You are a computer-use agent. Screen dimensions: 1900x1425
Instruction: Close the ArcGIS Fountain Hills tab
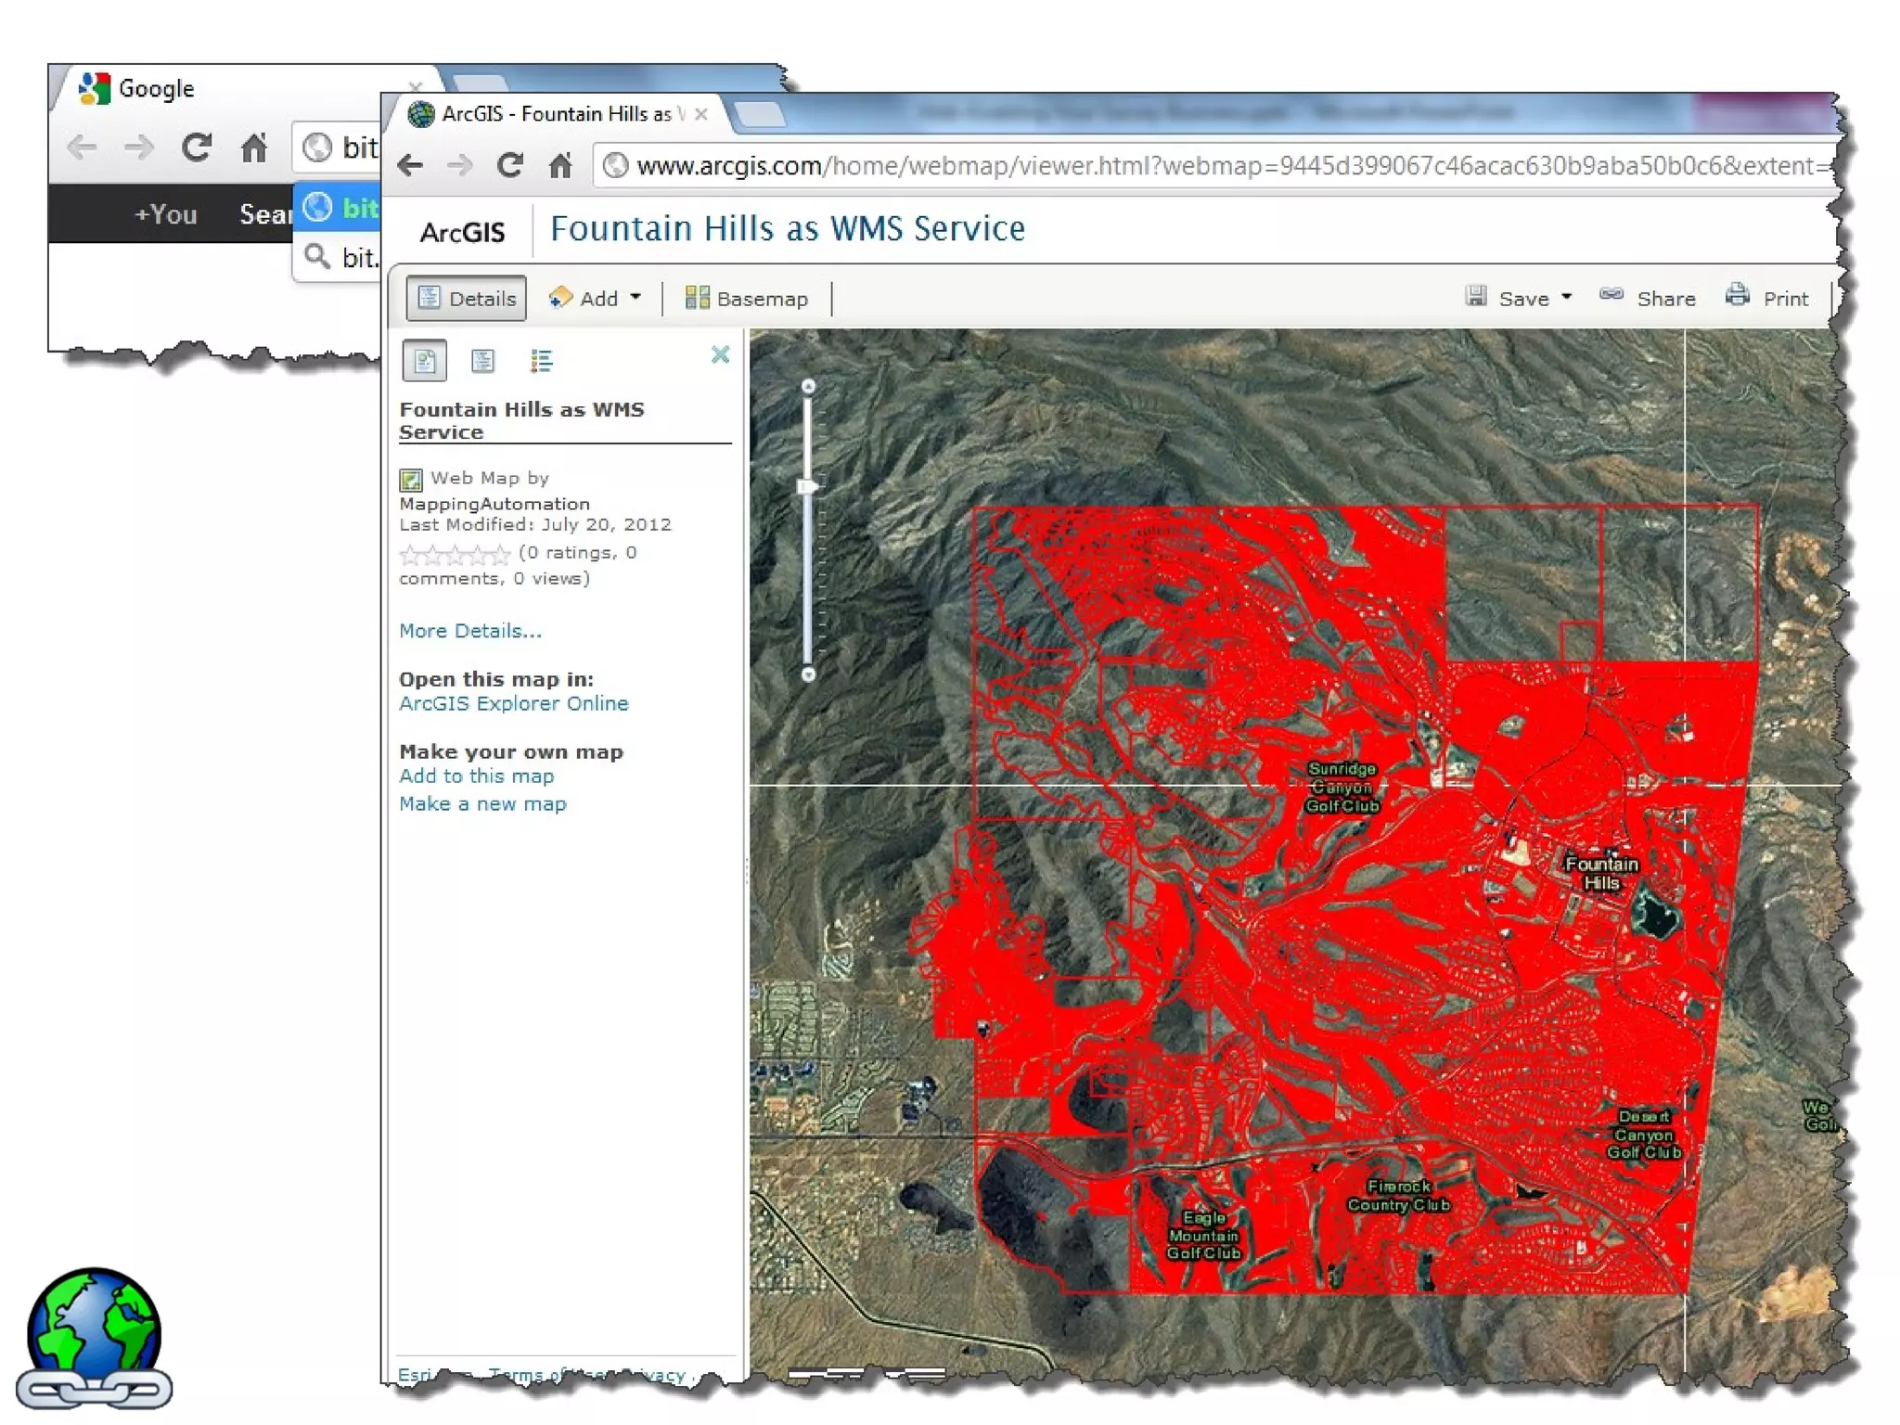click(x=701, y=114)
